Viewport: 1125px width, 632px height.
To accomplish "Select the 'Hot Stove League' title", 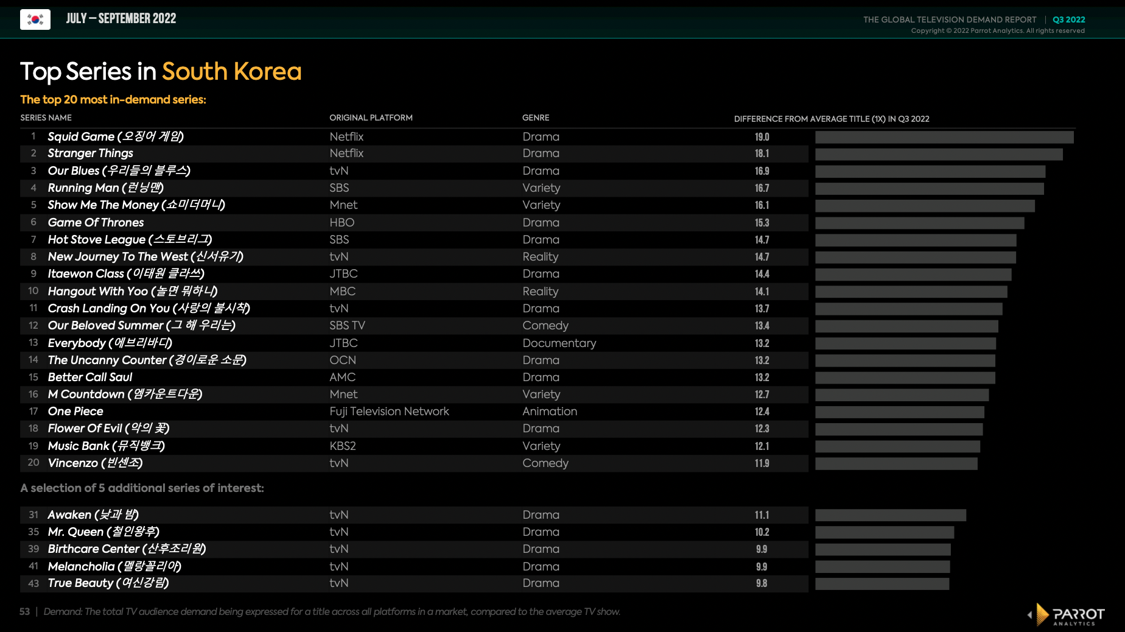I will tap(130, 239).
